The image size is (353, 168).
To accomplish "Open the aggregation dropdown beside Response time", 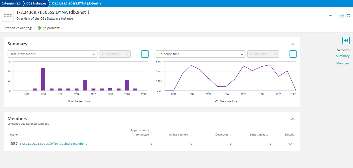I will coord(263,54).
